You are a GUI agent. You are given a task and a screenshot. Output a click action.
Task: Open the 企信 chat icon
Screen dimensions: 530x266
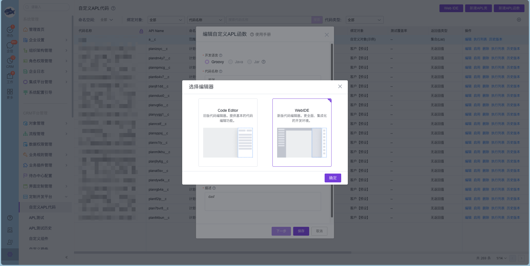click(x=10, y=46)
